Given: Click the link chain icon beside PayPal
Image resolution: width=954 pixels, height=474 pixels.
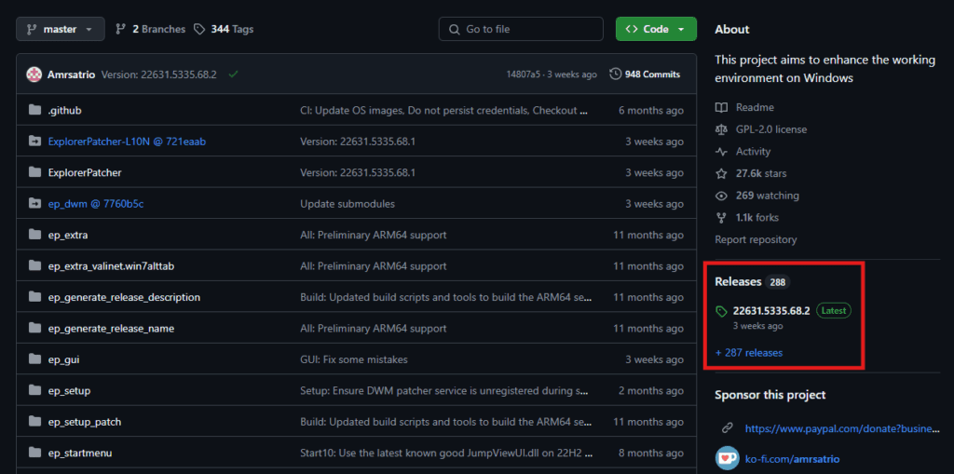Looking at the screenshot, I should [727, 428].
